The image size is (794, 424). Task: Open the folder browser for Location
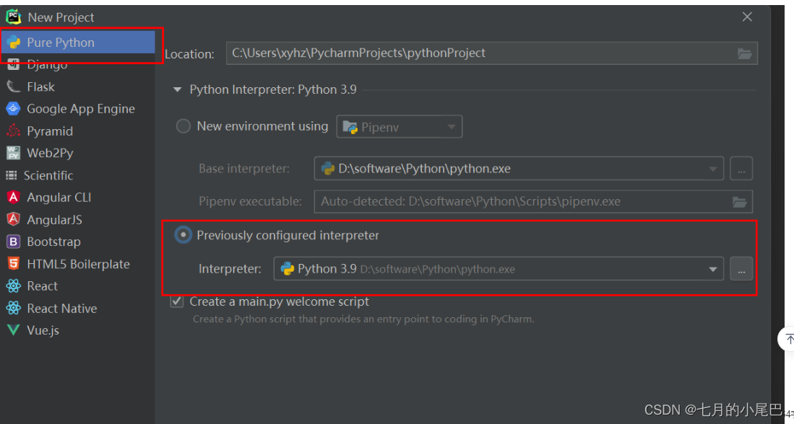tap(744, 53)
